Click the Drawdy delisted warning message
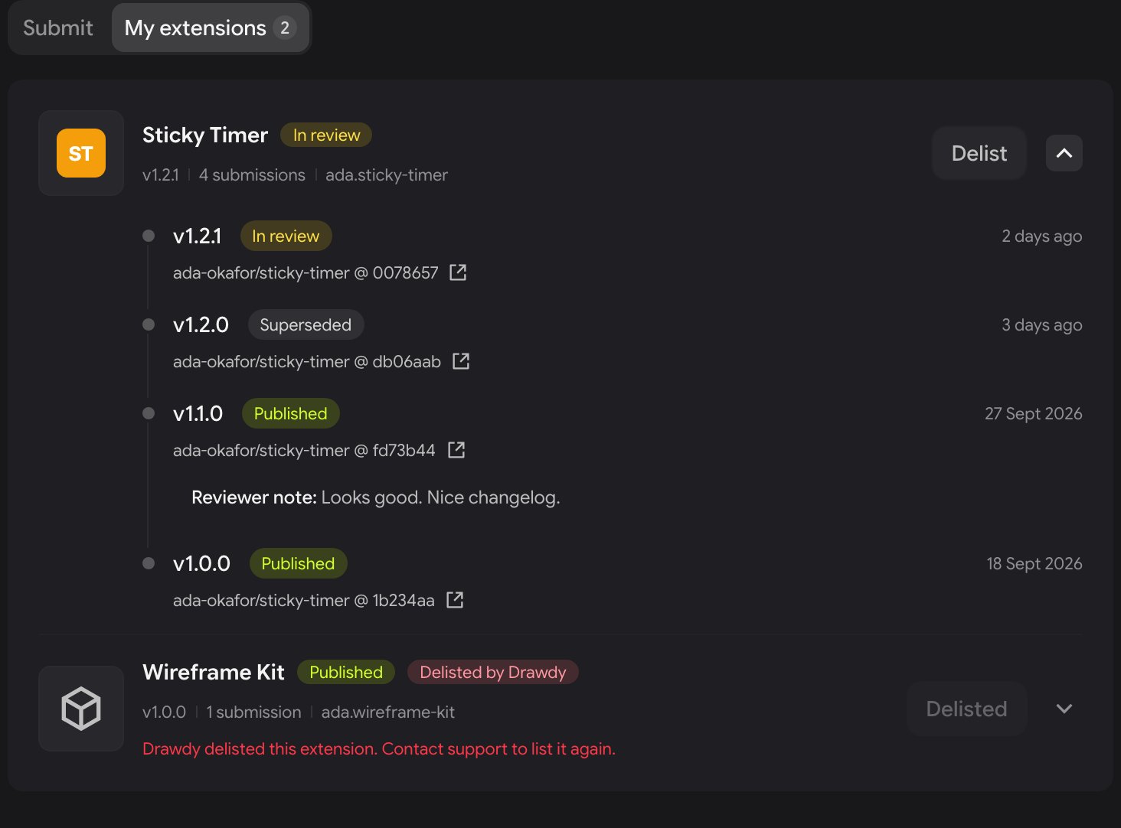This screenshot has height=828, width=1121. (x=379, y=748)
